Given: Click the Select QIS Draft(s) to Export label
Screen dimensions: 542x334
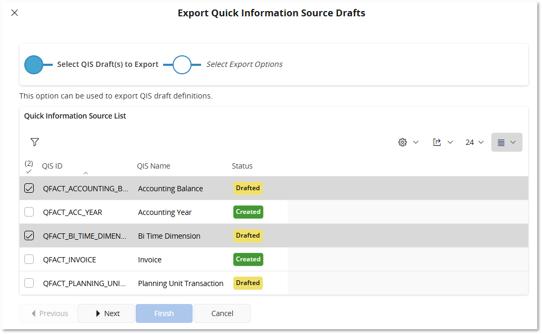Looking at the screenshot, I should tap(108, 64).
